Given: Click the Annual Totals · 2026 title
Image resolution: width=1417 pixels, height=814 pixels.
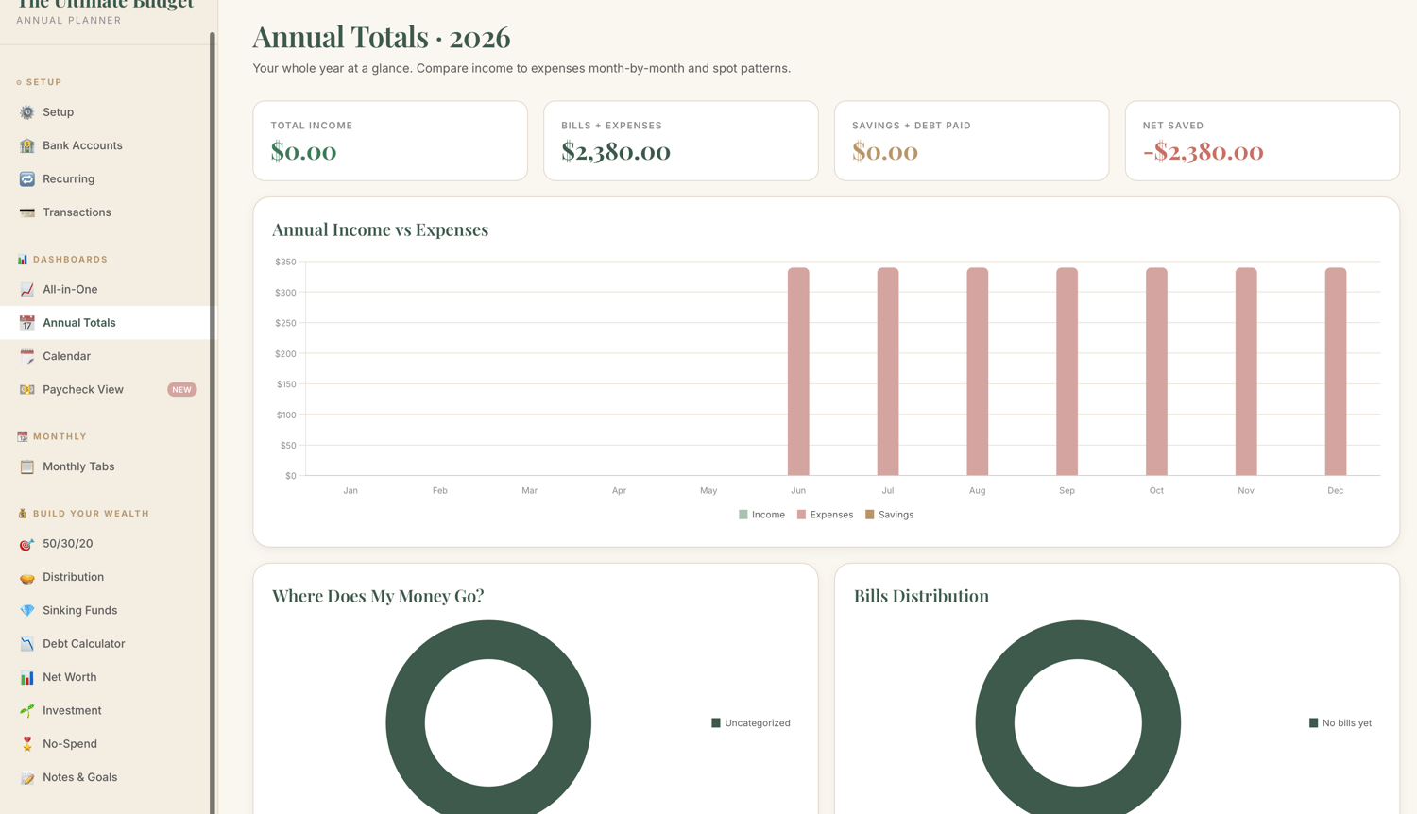Looking at the screenshot, I should [x=382, y=37].
